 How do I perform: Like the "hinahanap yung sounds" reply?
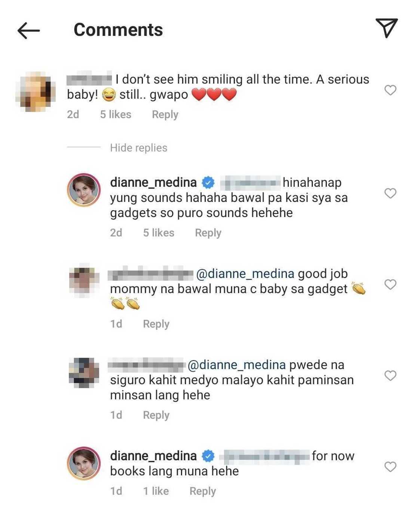coord(390,193)
